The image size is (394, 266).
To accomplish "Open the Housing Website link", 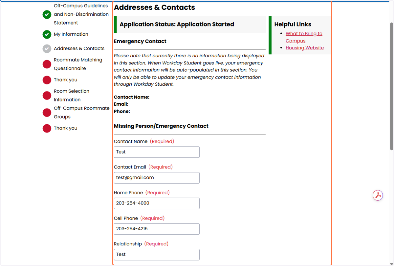I will pos(305,48).
